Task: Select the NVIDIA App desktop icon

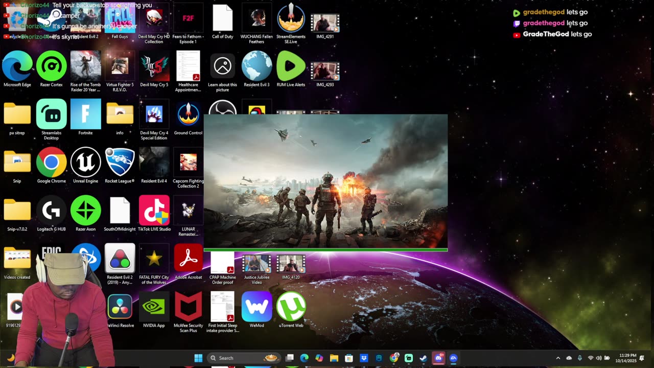Action: [154, 310]
